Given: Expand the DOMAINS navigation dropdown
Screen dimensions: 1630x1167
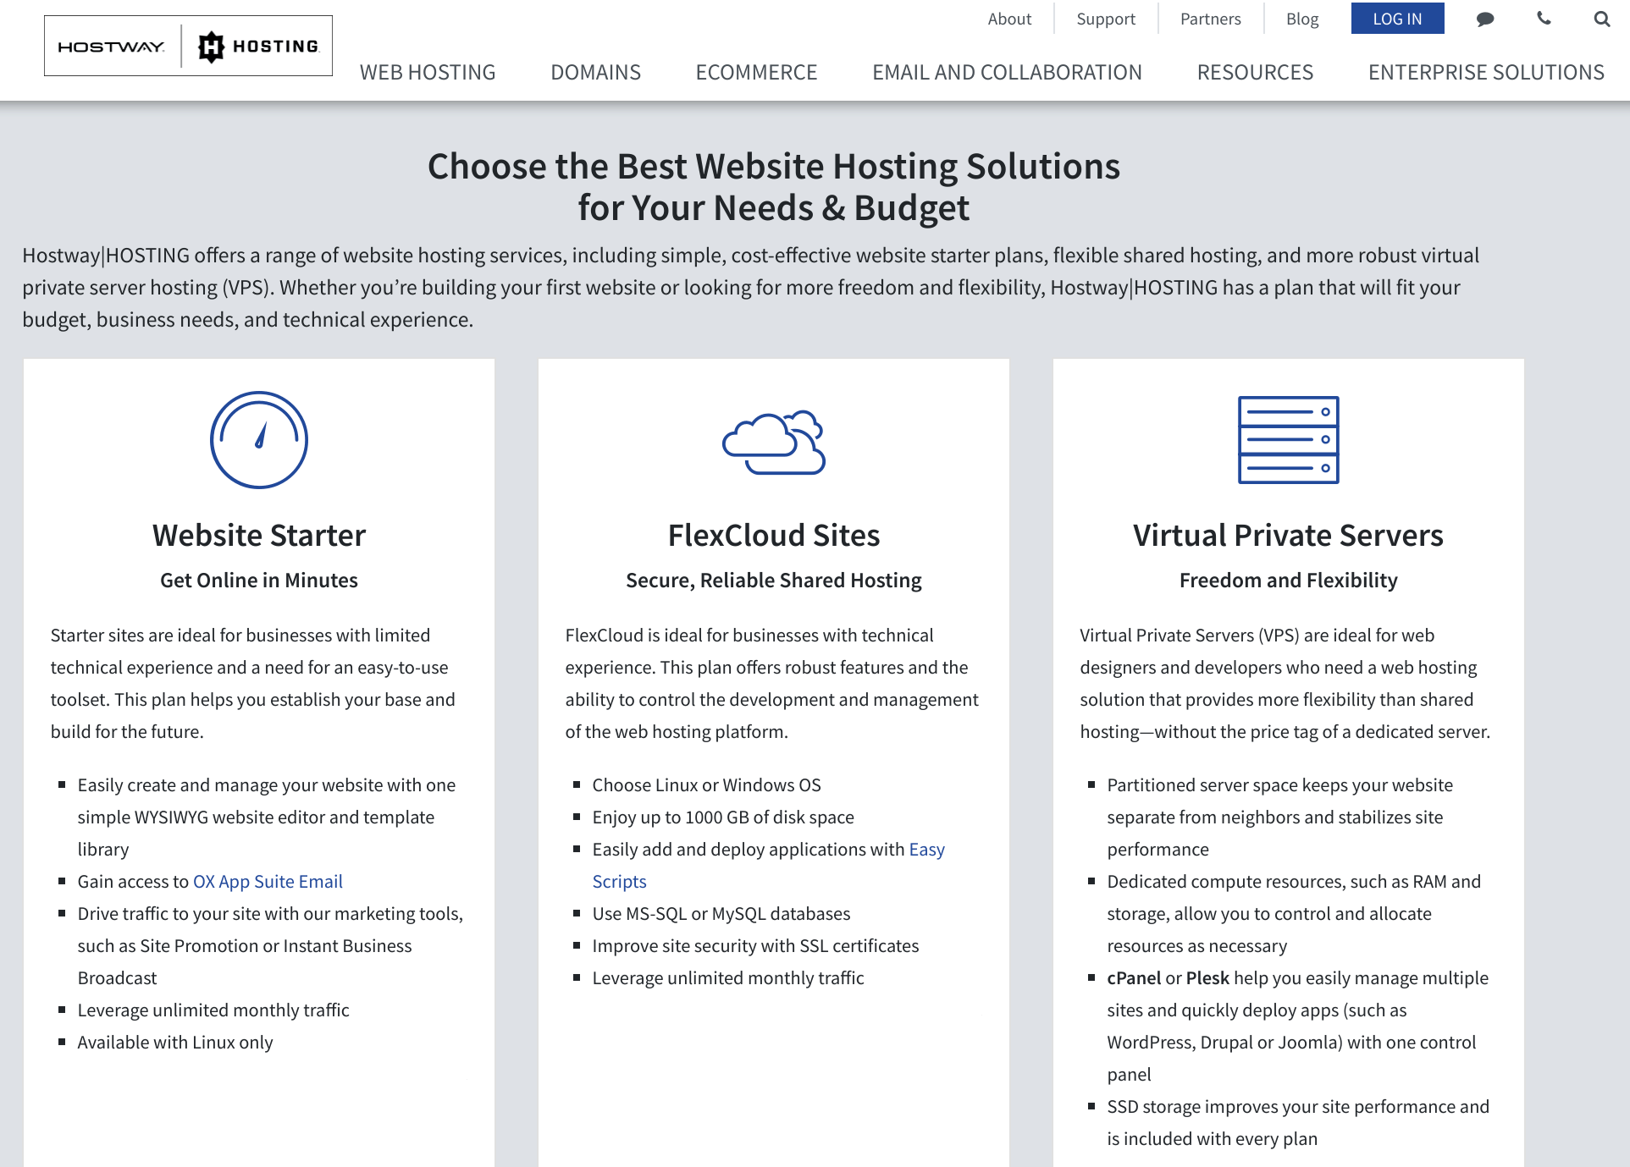Looking at the screenshot, I should coord(596,72).
